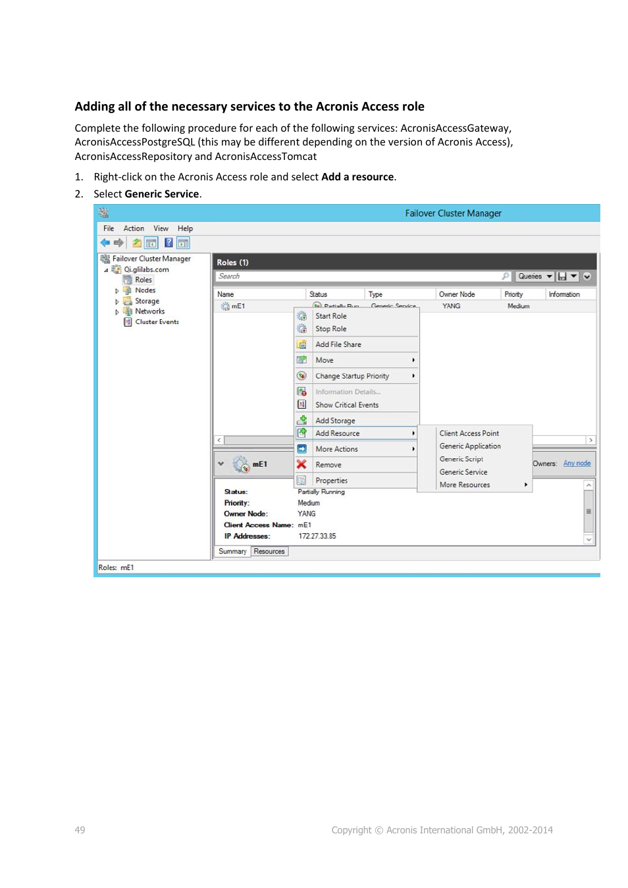Click the Show Critical Events icon
The image size is (628, 888).
point(301,404)
